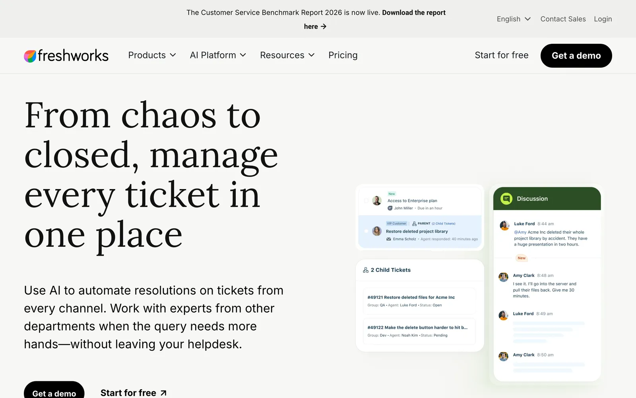Expand the AI Platform menu
The image size is (636, 398).
coord(218,55)
